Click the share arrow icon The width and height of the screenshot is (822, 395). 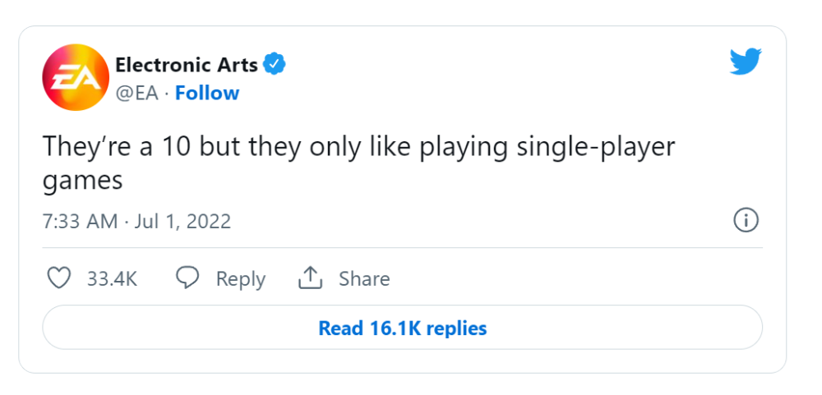(309, 278)
